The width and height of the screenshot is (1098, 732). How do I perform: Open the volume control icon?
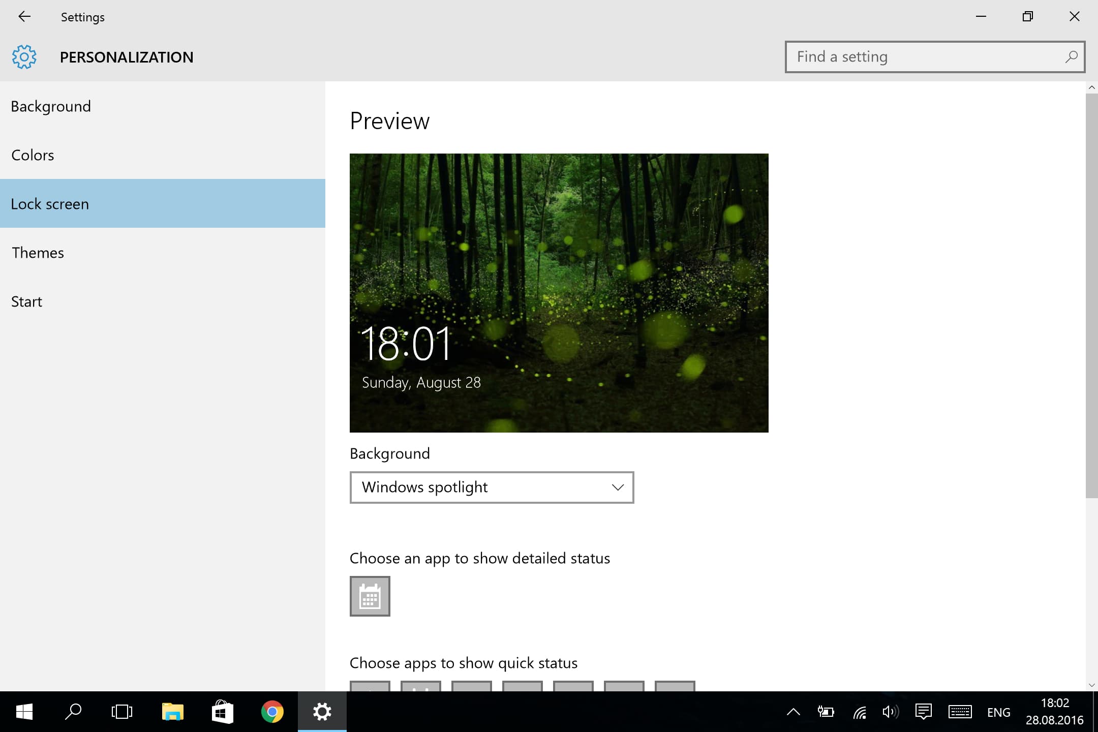[890, 712]
